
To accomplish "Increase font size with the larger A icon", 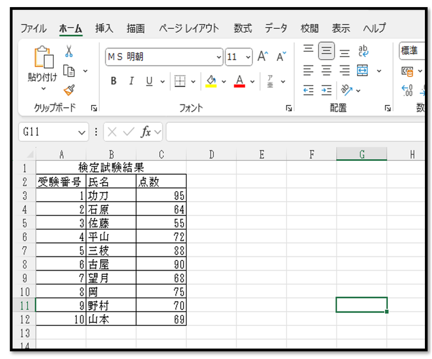I will coord(262,56).
